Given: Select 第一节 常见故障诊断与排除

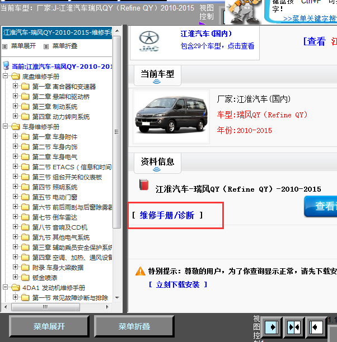Looking at the screenshot, I should (x=70, y=298).
